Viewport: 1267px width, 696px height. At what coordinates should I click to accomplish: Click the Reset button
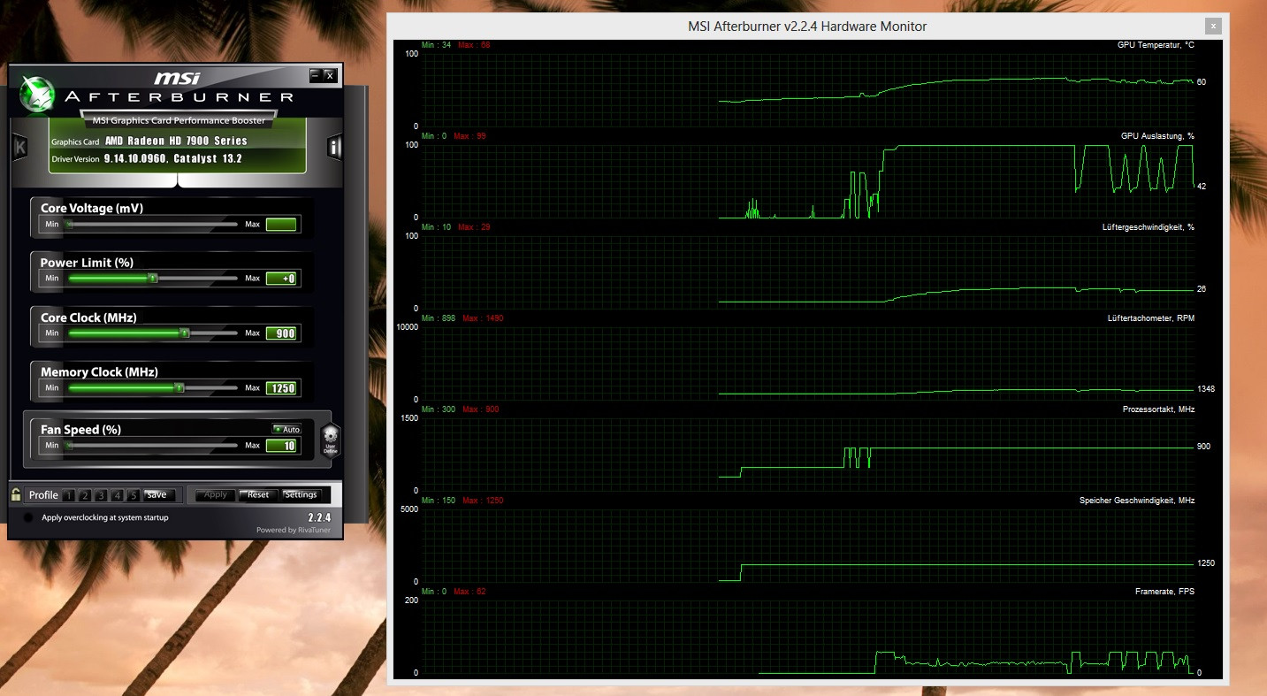point(258,494)
